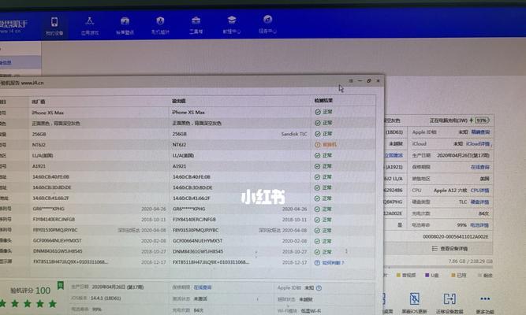Click the battery 93% charging indicator
Image resolution: width=526 pixels, height=315 pixels.
tap(482, 120)
